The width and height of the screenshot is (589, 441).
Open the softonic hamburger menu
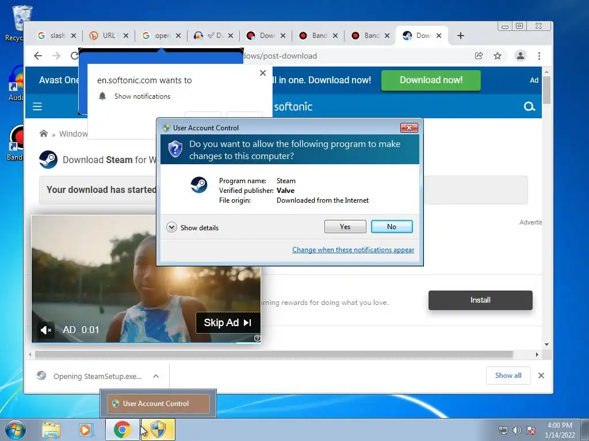pos(37,106)
